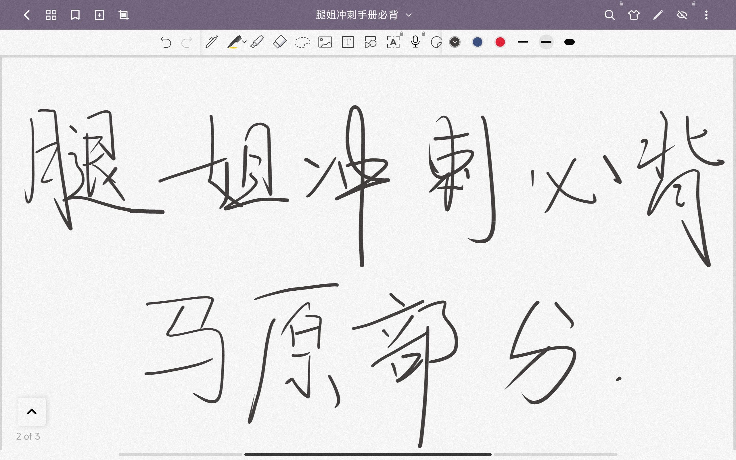Select the active brush pen tool
Screen dimensions: 736x460
pos(234,42)
